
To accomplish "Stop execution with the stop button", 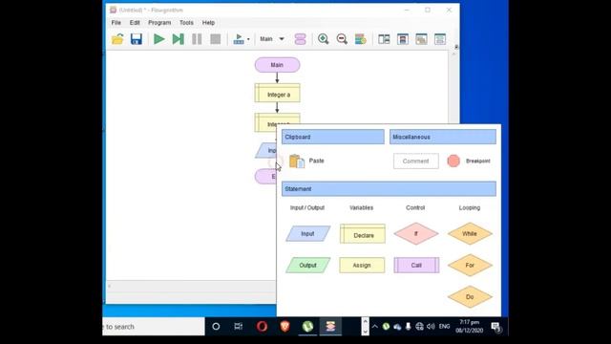I will [x=216, y=39].
